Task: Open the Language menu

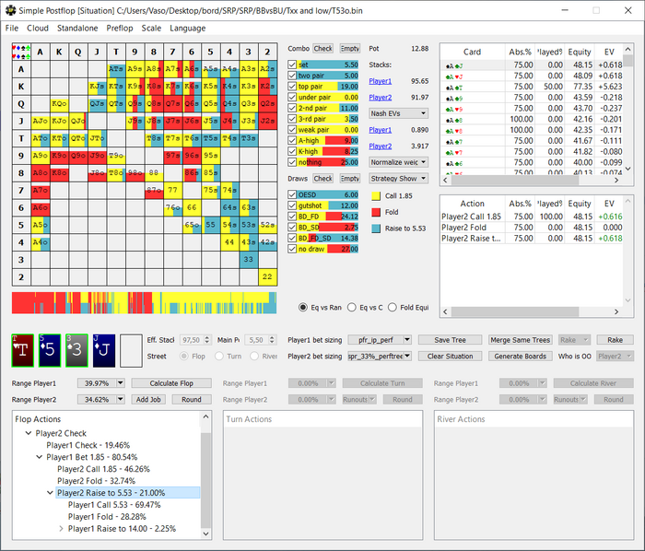Action: point(187,28)
